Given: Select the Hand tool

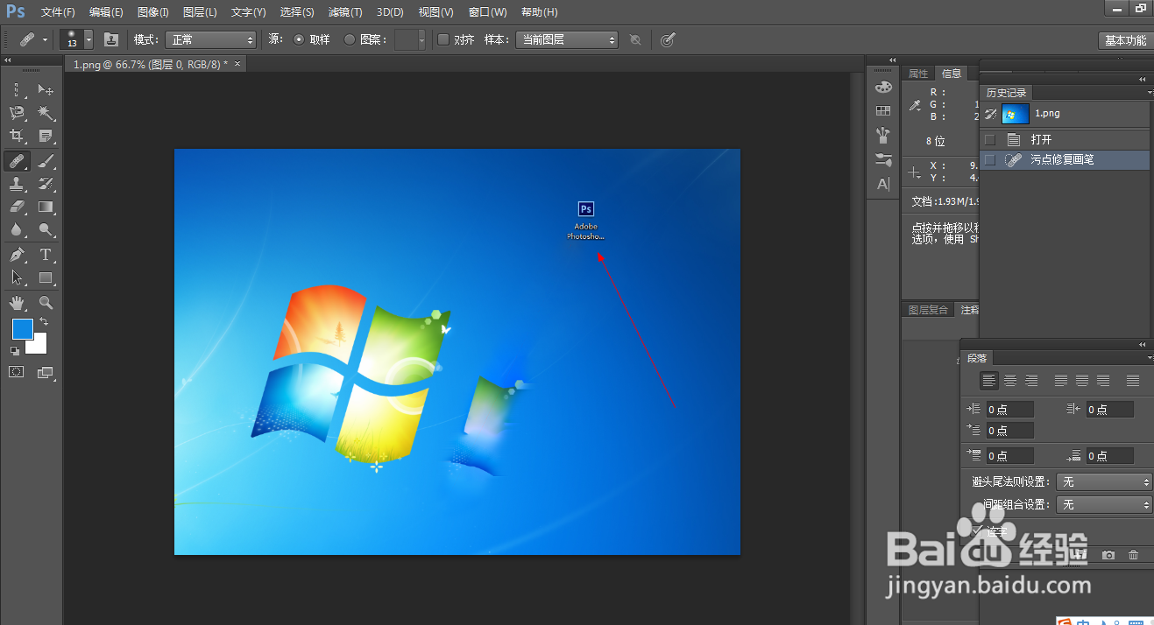Looking at the screenshot, I should (x=17, y=303).
